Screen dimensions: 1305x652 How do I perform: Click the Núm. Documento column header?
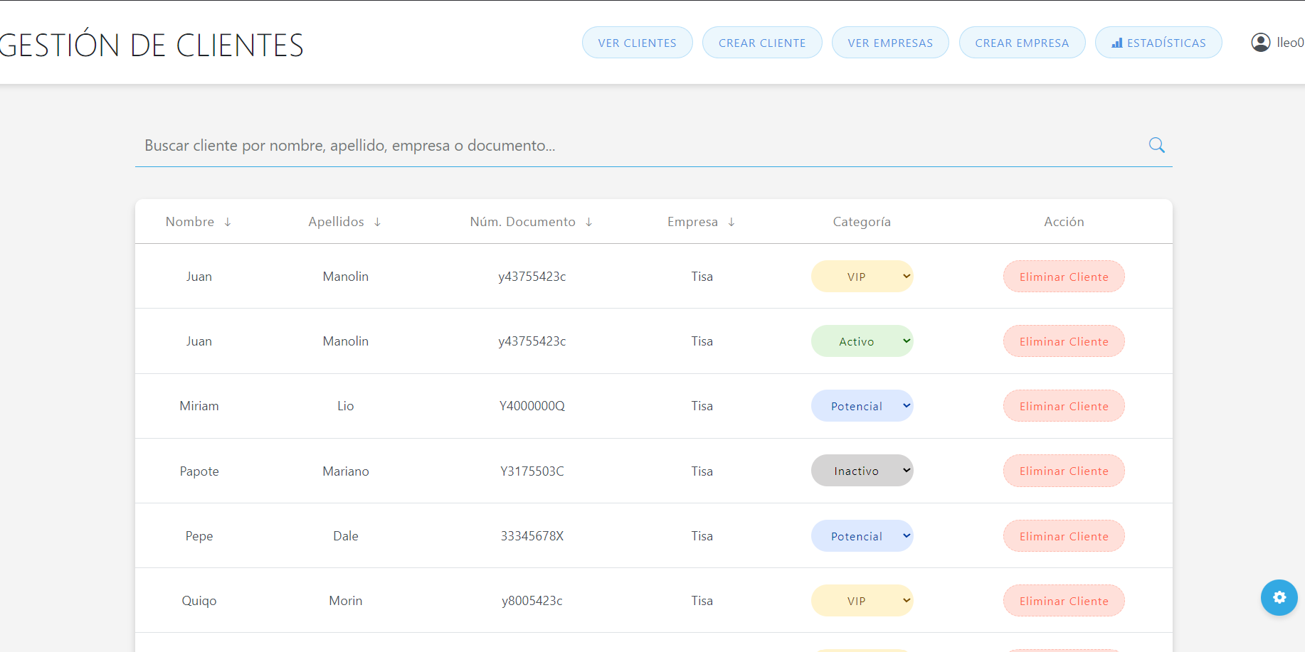coord(522,222)
